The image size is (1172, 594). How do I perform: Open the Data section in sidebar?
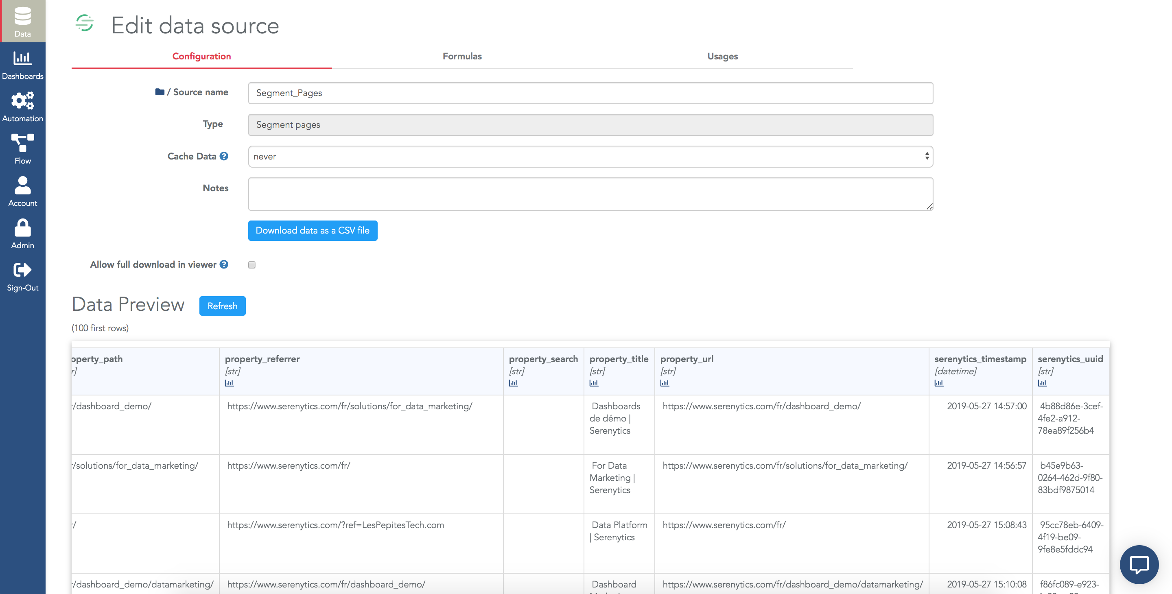coord(23,22)
